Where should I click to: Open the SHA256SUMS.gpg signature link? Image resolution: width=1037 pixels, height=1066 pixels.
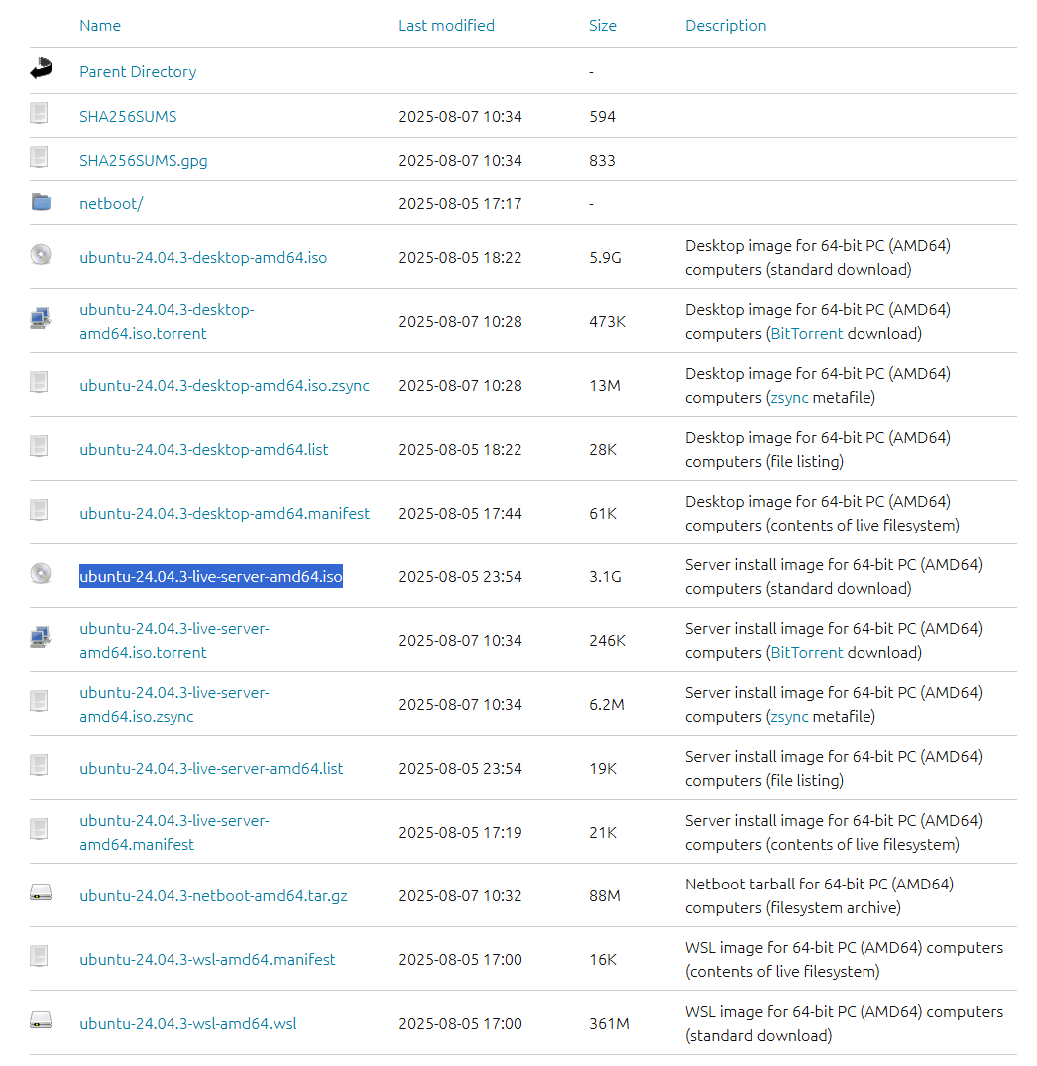[144, 161]
